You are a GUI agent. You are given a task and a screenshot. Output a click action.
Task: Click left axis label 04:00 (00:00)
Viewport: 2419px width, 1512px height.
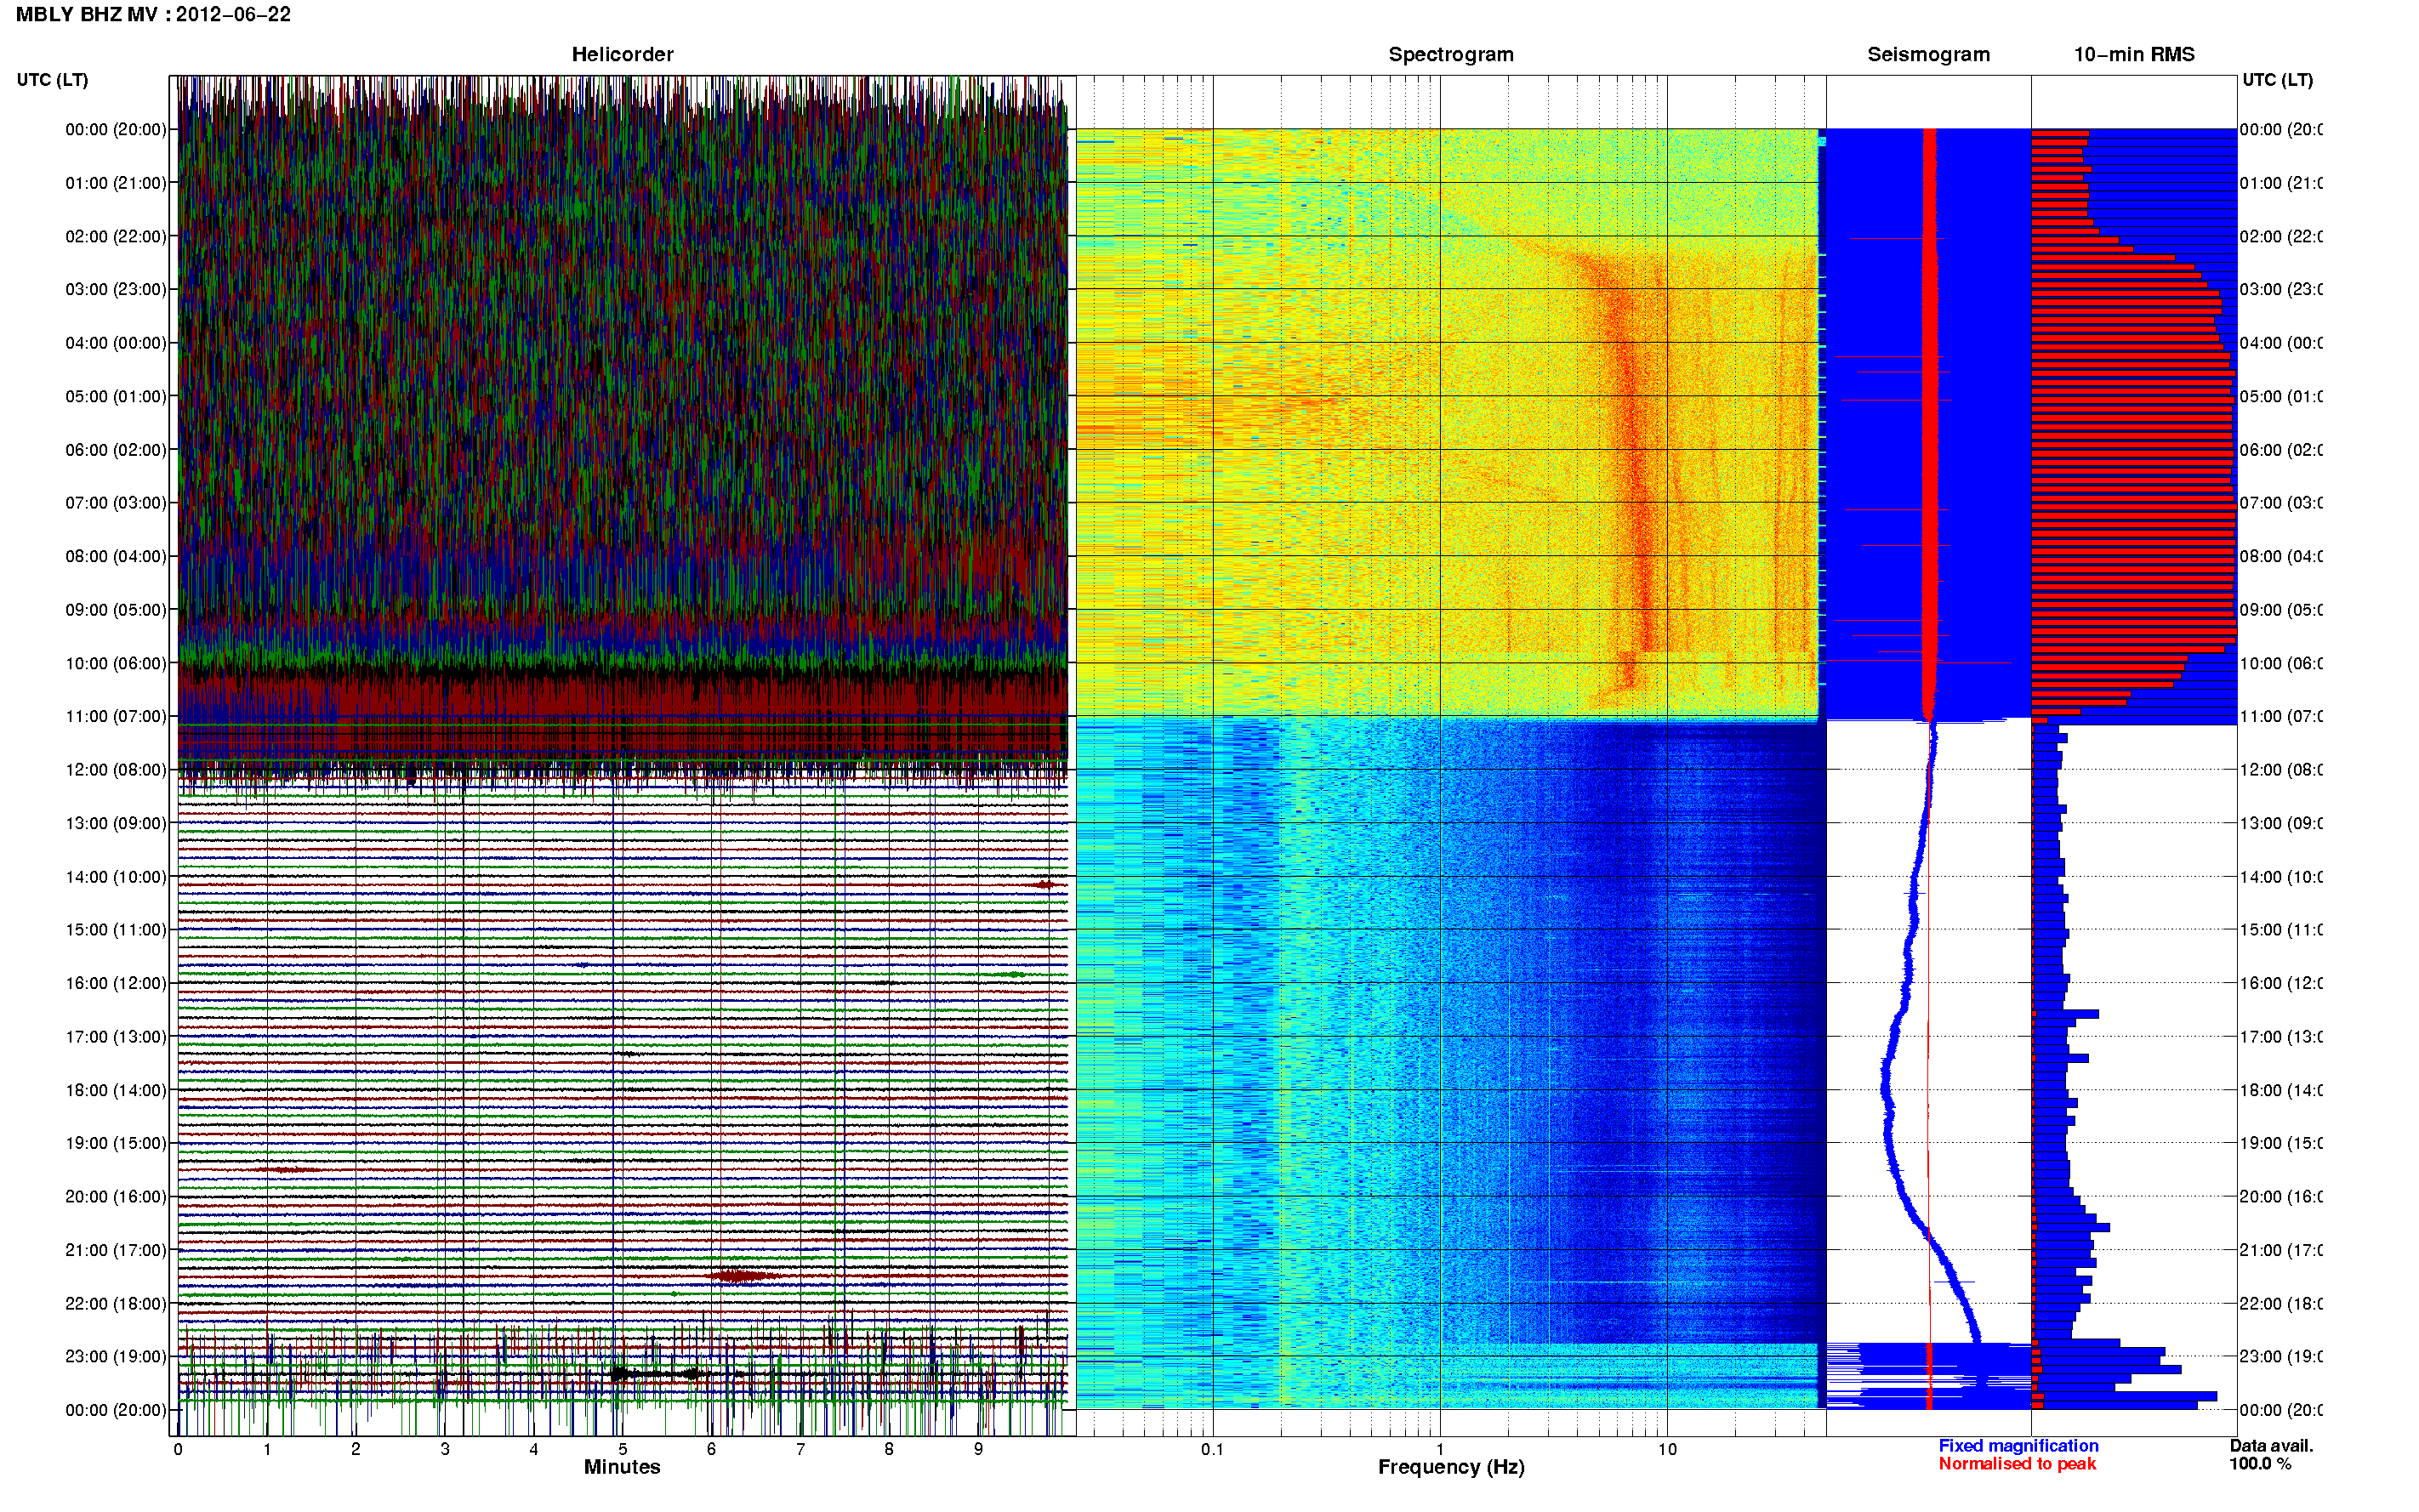coord(116,343)
